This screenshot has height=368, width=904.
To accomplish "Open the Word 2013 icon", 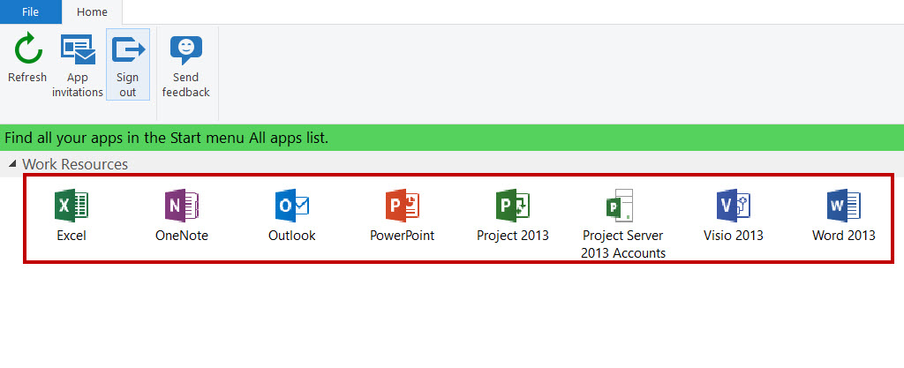I will pyautogui.click(x=843, y=206).
